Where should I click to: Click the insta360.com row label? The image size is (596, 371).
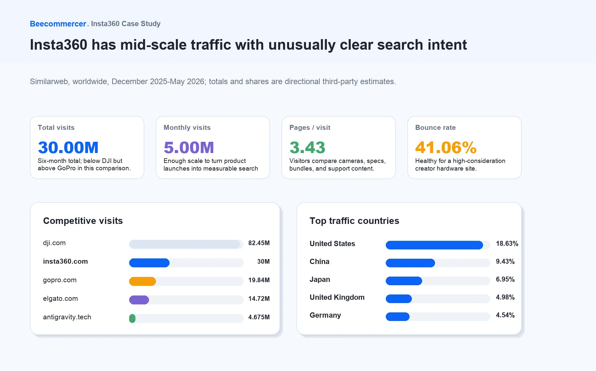pyautogui.click(x=66, y=261)
